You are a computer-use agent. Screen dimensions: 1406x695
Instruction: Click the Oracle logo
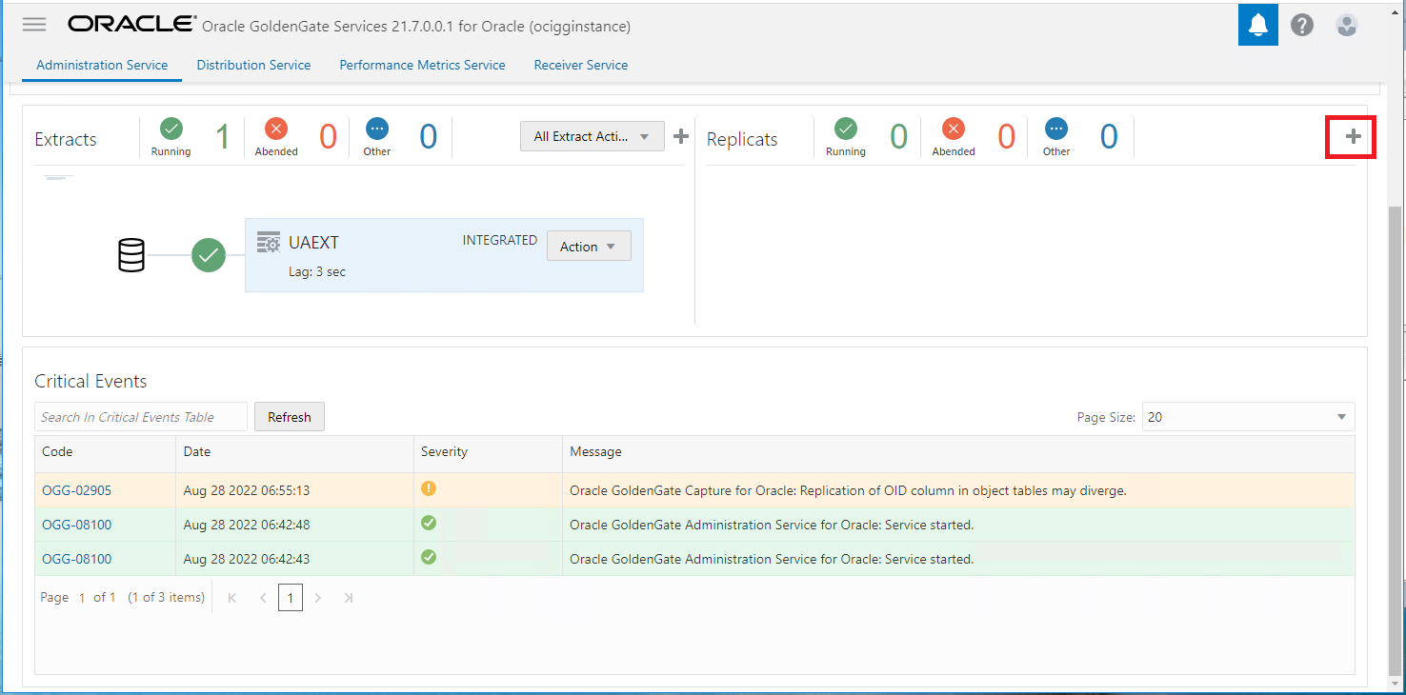point(131,24)
